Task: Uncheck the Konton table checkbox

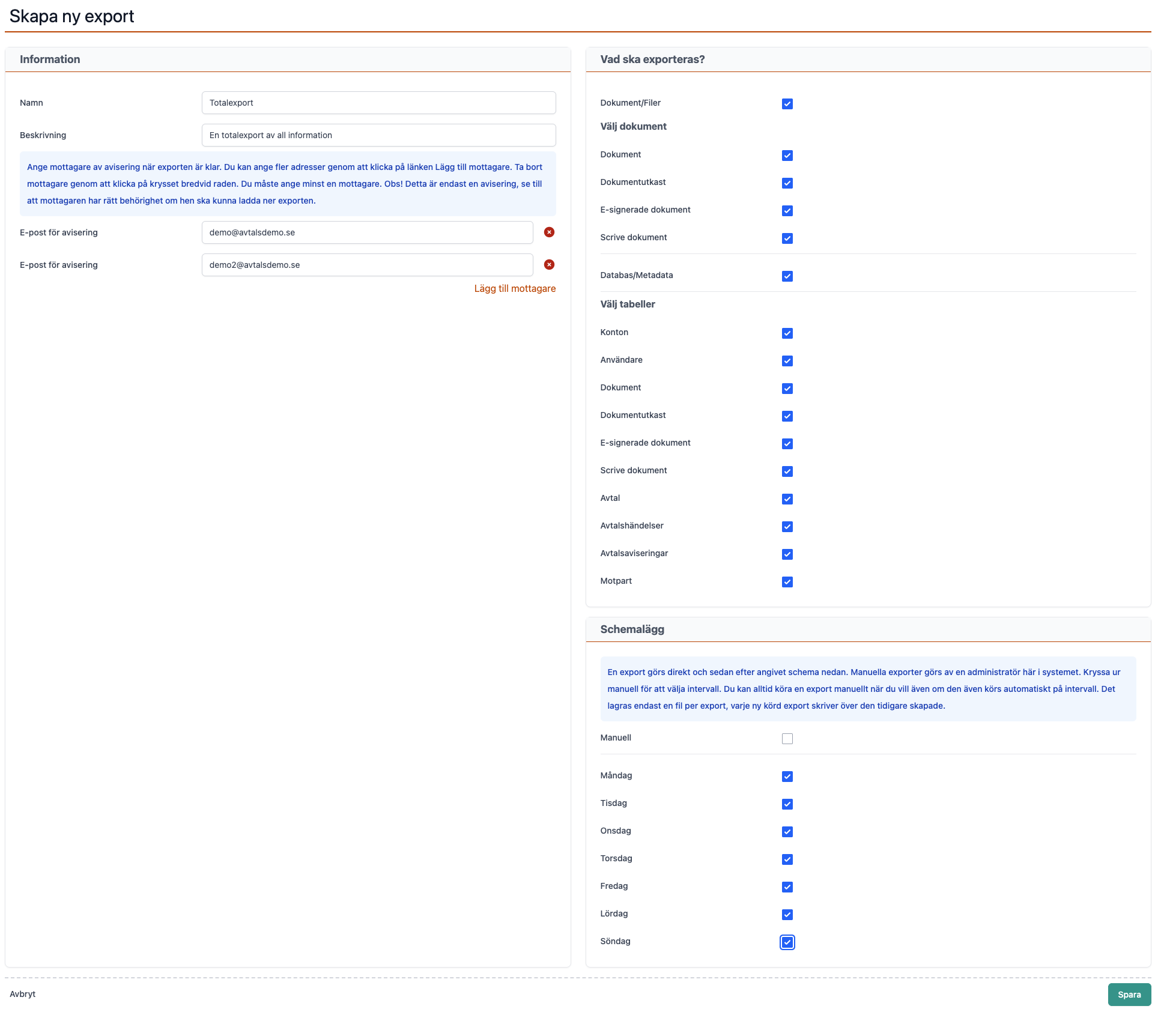Action: point(787,333)
